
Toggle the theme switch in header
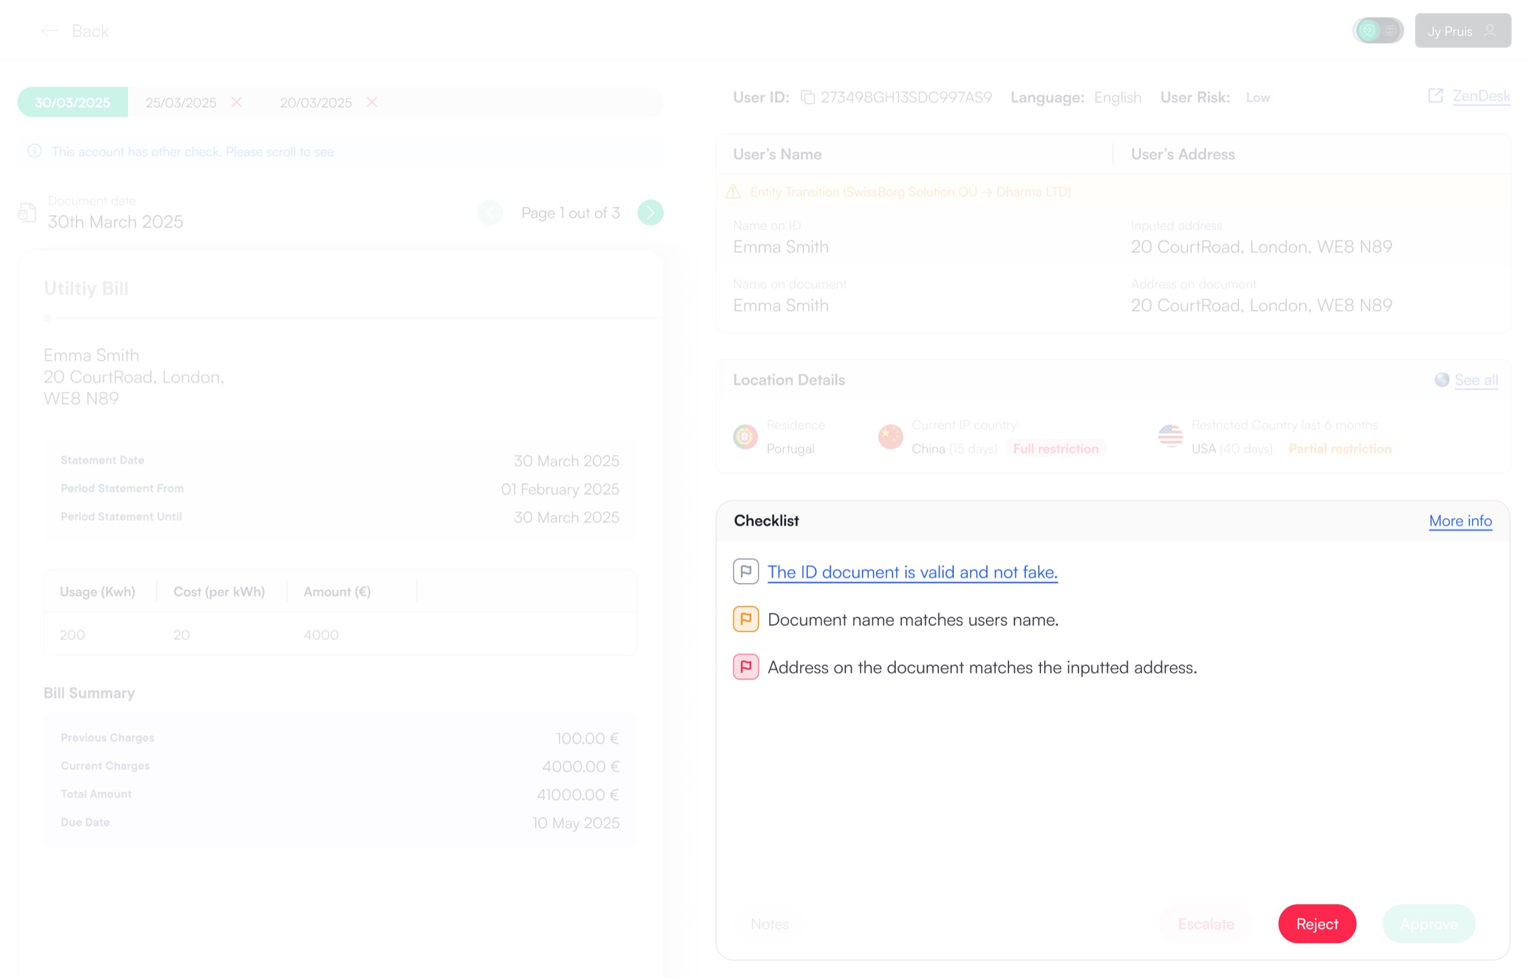pyautogui.click(x=1378, y=31)
